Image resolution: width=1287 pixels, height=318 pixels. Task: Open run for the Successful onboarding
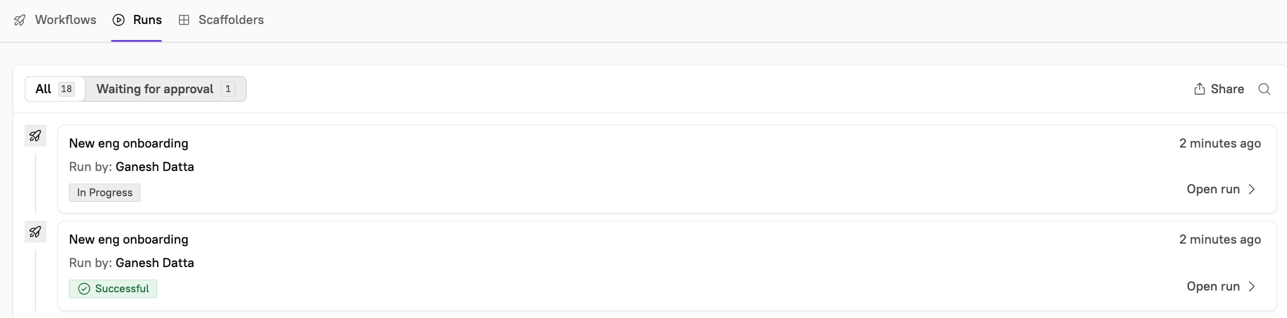[1213, 287]
